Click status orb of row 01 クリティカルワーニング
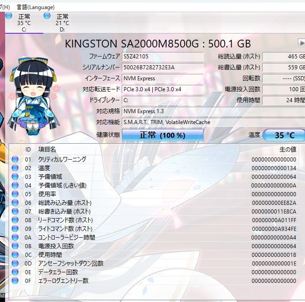This screenshot has height=302, width=305. pos(15,159)
